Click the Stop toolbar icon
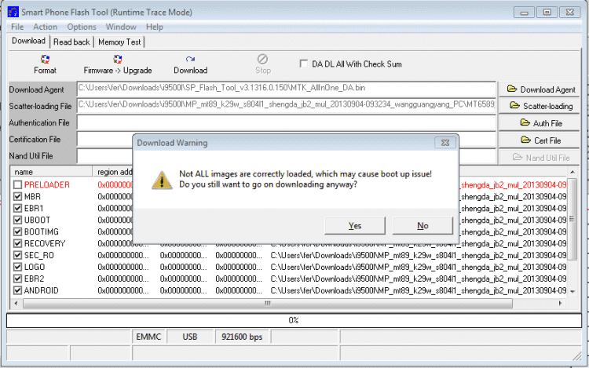The height and width of the screenshot is (368, 589). 262,59
